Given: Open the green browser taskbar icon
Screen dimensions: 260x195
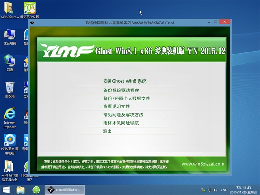Looking at the screenshot, I should pos(36,190).
